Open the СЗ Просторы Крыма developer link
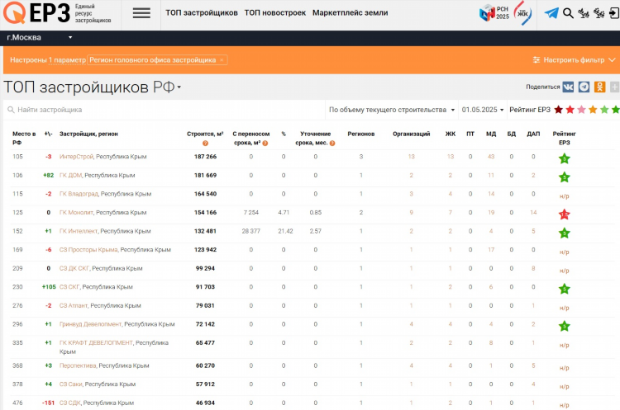This screenshot has width=620, height=410. point(88,249)
